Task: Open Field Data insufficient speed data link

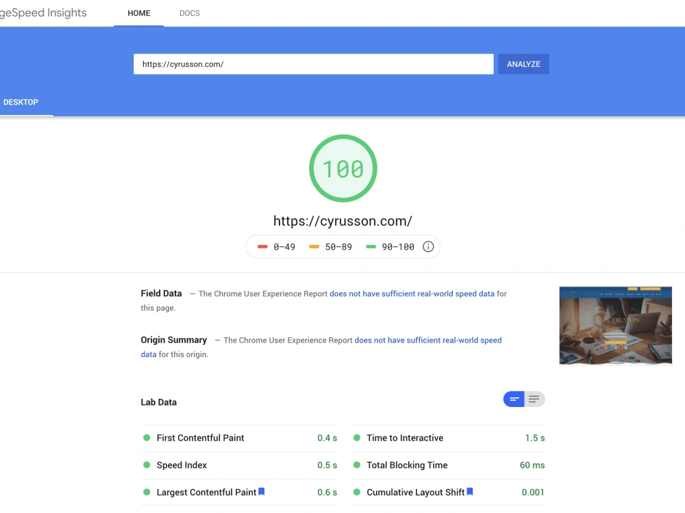Action: [x=412, y=293]
